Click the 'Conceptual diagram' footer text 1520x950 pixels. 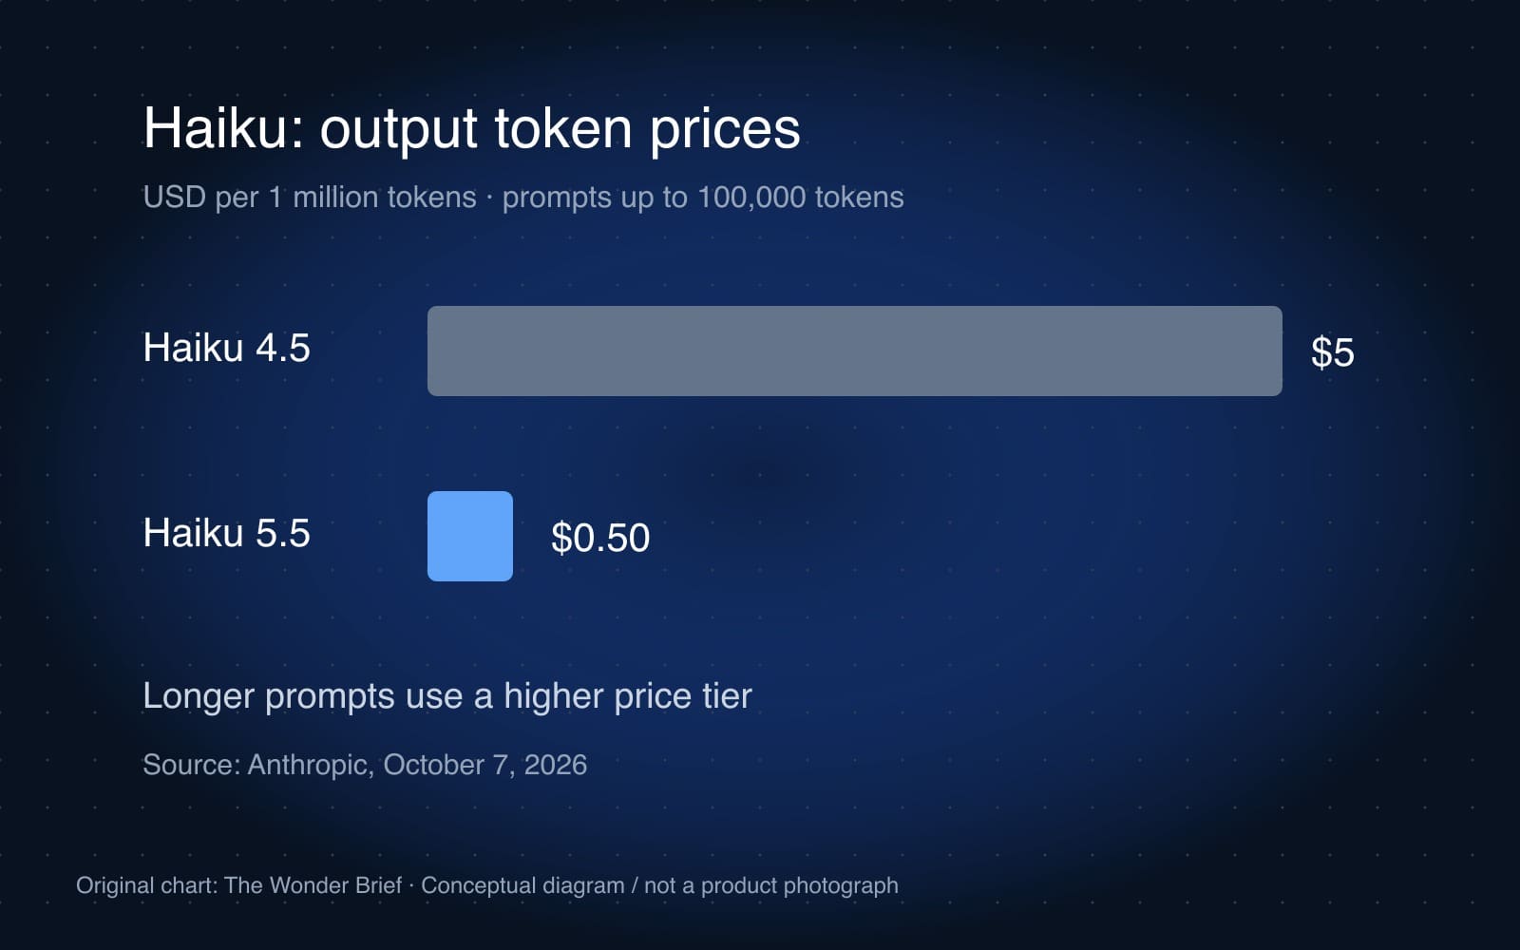(522, 885)
